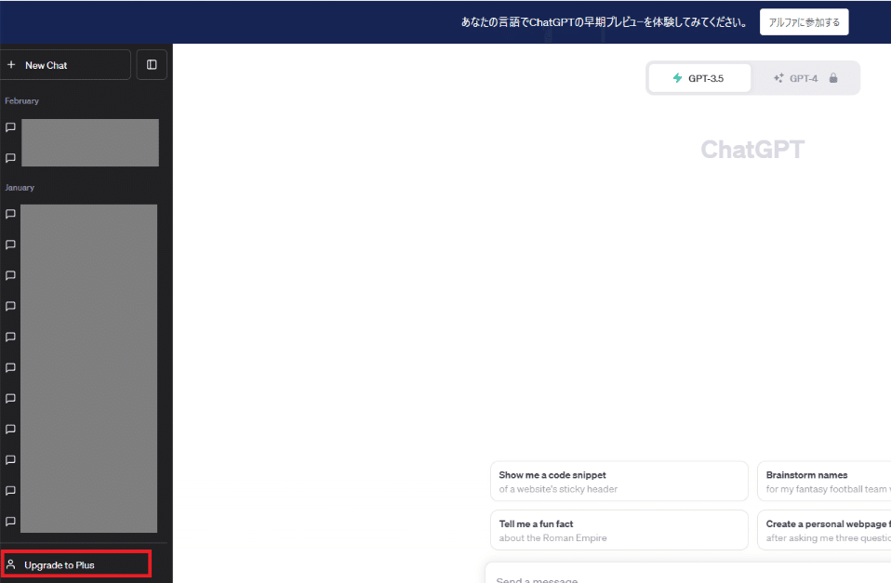
Task: Collapse the sidebar with the panel icon
Action: (x=152, y=65)
